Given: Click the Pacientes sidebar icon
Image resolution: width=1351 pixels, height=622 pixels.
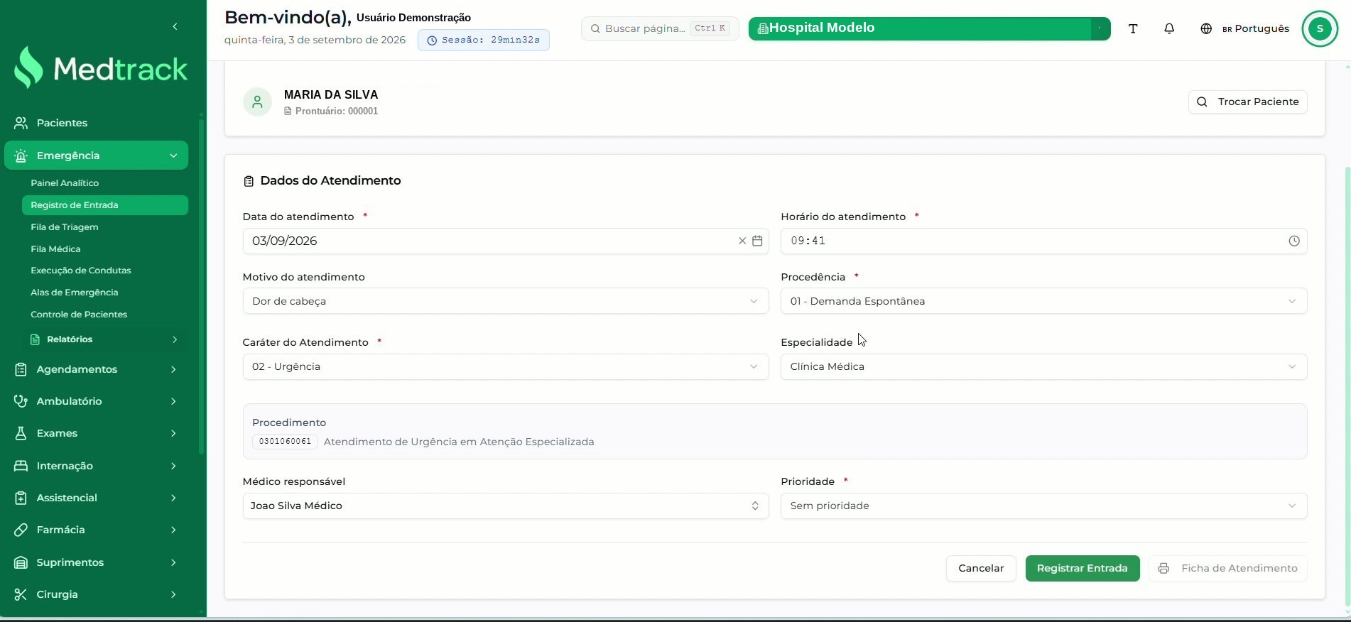Looking at the screenshot, I should click(x=21, y=123).
